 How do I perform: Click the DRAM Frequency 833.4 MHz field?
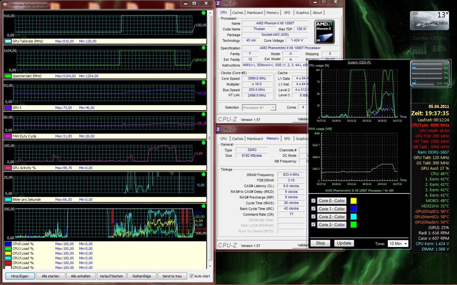[291, 175]
